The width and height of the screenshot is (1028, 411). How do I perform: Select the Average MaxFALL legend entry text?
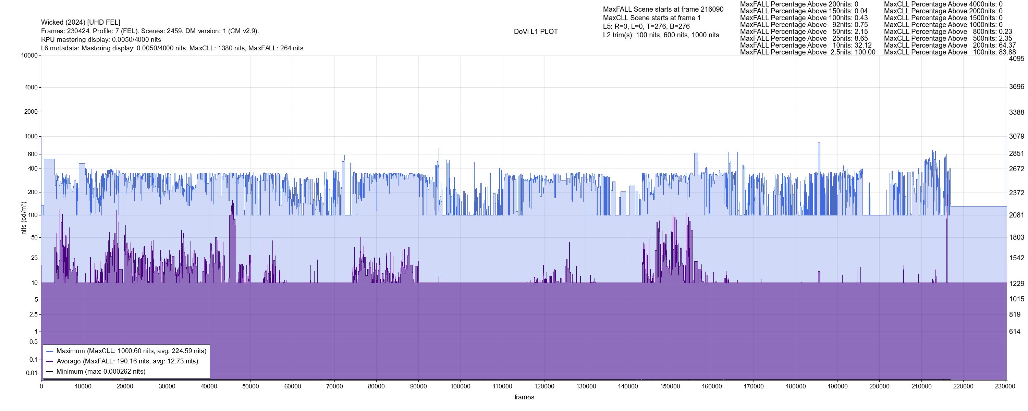(x=127, y=362)
